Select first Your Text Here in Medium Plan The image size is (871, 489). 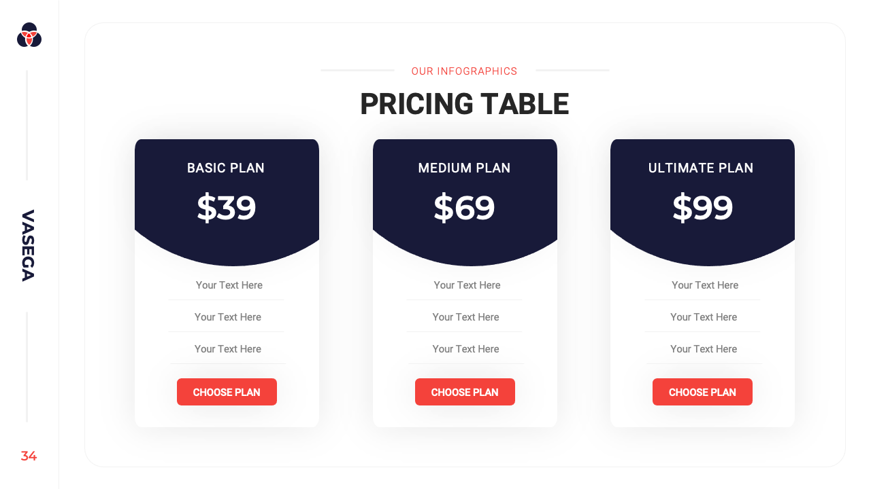click(467, 285)
